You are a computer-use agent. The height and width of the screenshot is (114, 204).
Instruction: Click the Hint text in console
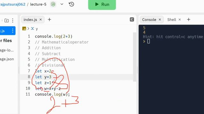click(173, 37)
